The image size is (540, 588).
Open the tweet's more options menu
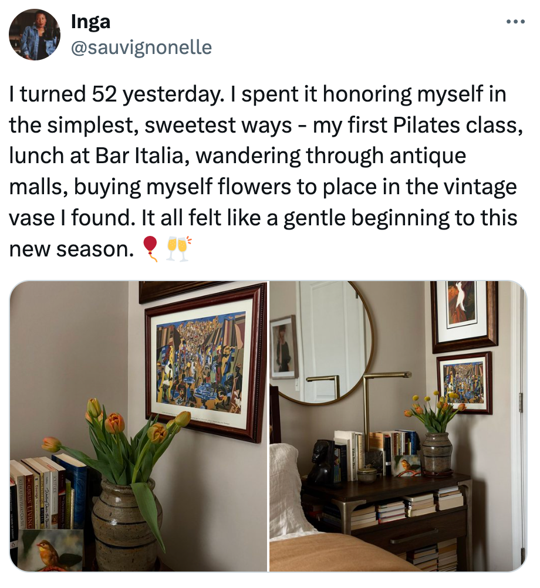[x=515, y=22]
